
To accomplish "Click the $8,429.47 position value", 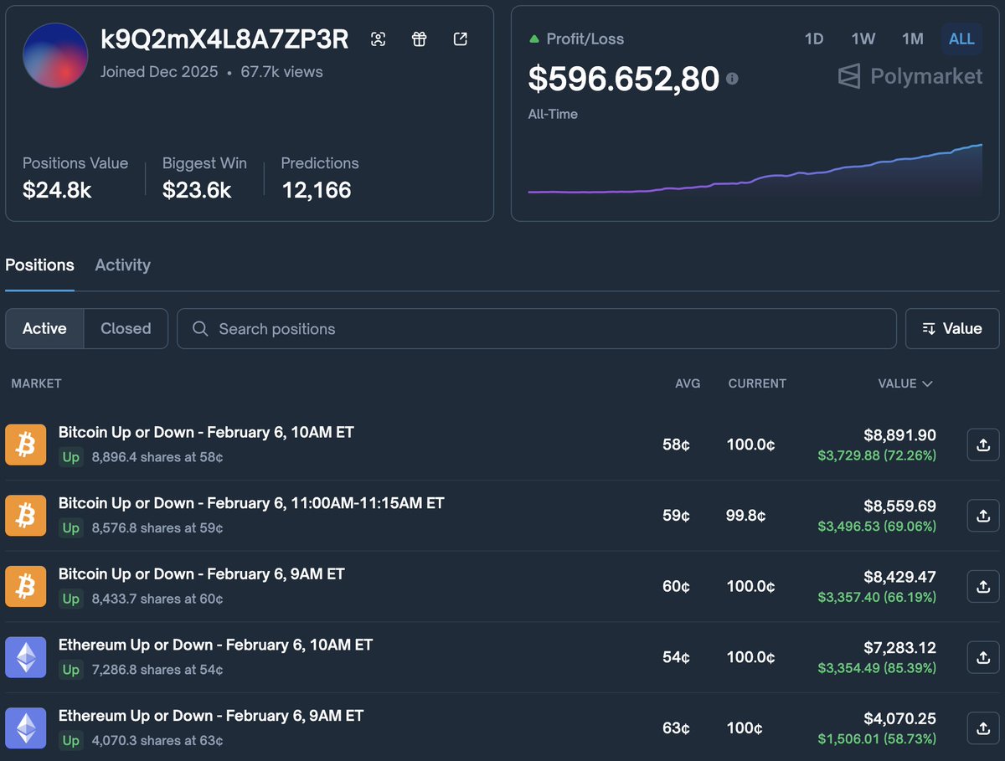I will click(900, 577).
